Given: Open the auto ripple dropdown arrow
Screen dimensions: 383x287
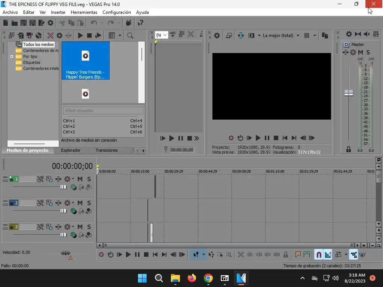Looking at the screenshot, I should pos(346,255).
